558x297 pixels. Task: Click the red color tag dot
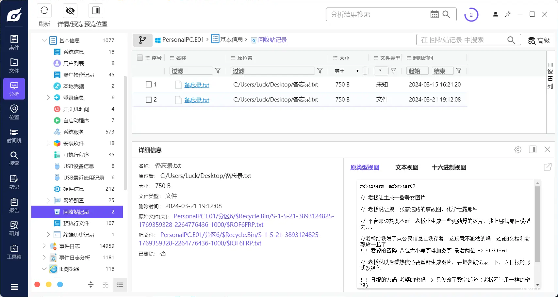(37, 285)
